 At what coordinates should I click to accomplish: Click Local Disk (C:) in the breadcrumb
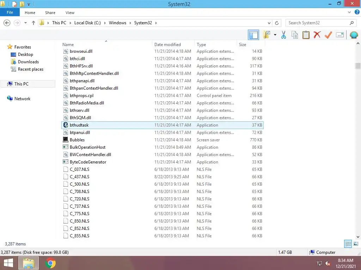tap(87, 23)
